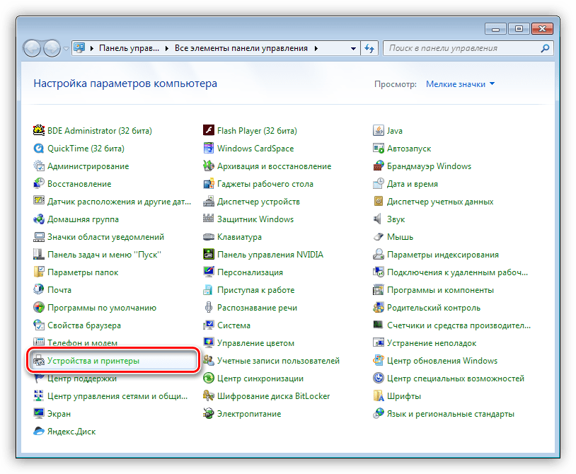Screen dimensions: 576x474
Task: Open Центр обновления Windows link
Action: pos(442,361)
